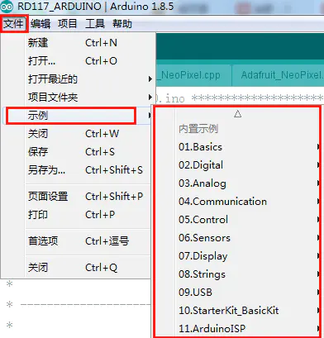Switch to the Adafruit_NeoPixel.h tab

point(279,75)
